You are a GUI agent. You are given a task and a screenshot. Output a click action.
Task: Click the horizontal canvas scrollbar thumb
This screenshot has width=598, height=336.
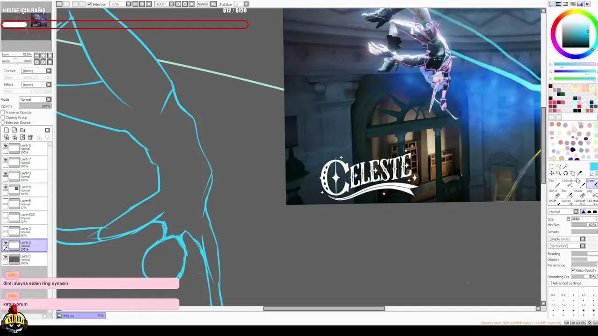click(x=324, y=308)
